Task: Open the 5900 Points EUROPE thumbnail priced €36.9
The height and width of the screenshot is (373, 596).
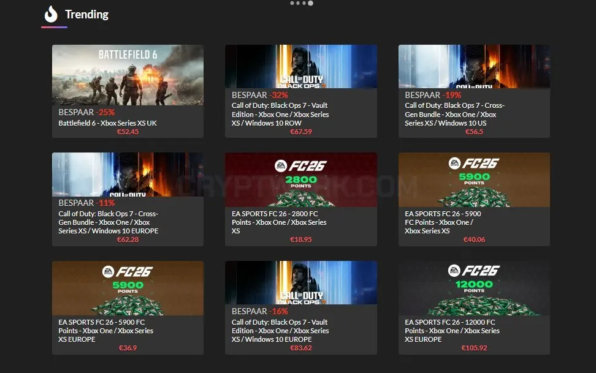Action: (128, 288)
